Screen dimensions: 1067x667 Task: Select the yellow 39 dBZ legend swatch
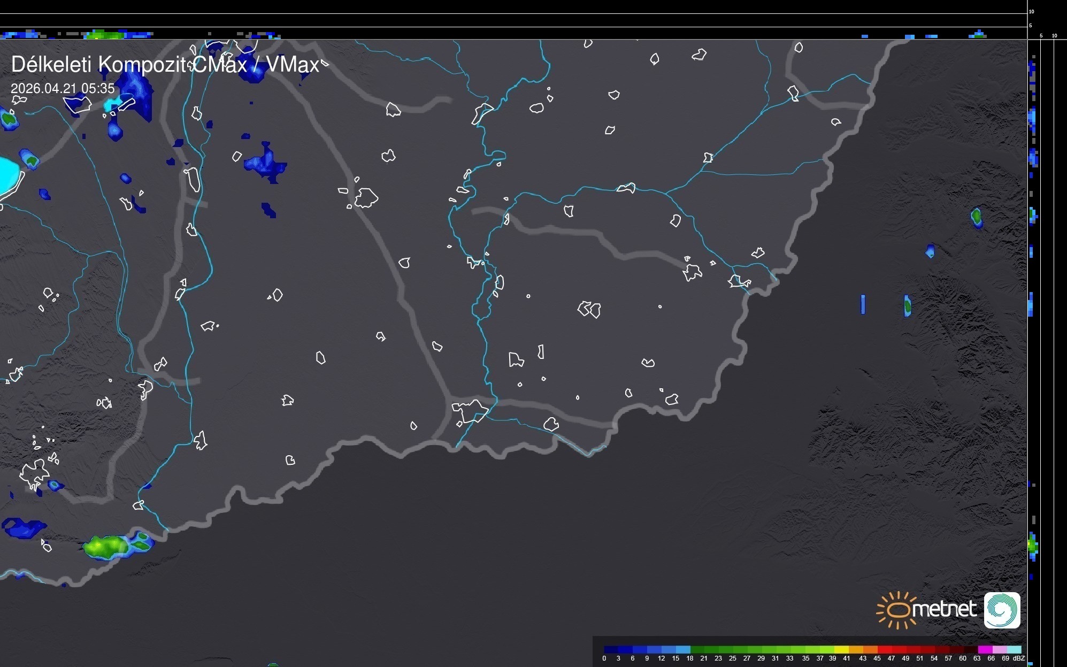click(841, 650)
